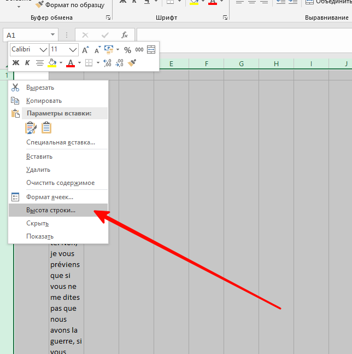Click the scissors icon beside Вырезать
352x354 pixels.
(15, 88)
